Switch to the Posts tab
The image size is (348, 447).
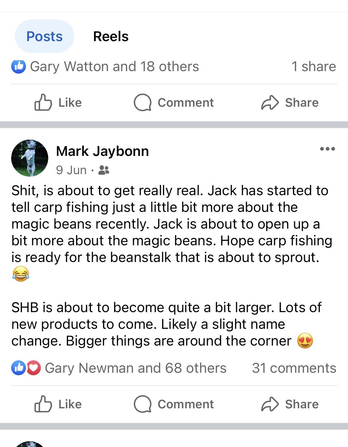(x=44, y=37)
